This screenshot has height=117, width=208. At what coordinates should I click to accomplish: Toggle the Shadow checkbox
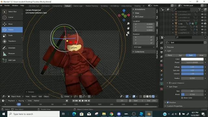coord(168,102)
